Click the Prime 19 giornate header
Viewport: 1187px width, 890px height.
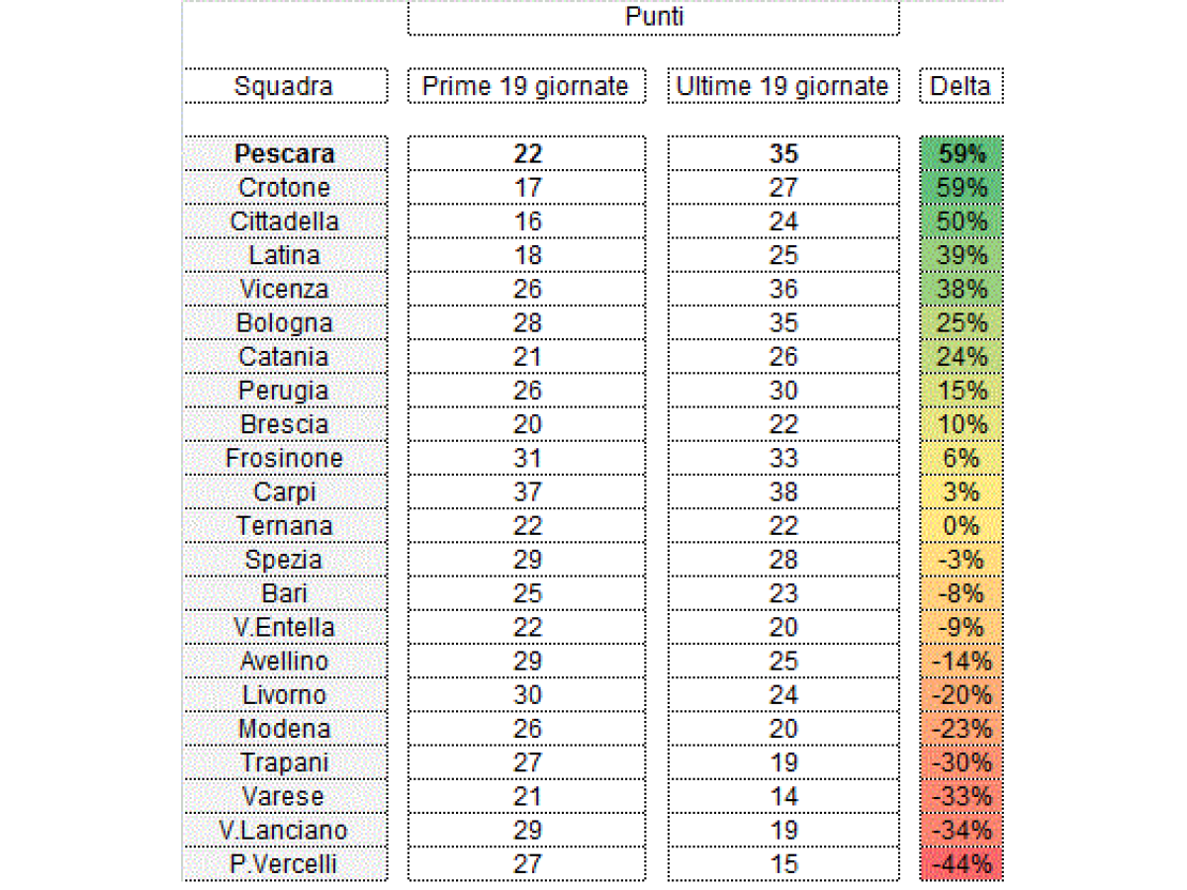[x=525, y=86]
